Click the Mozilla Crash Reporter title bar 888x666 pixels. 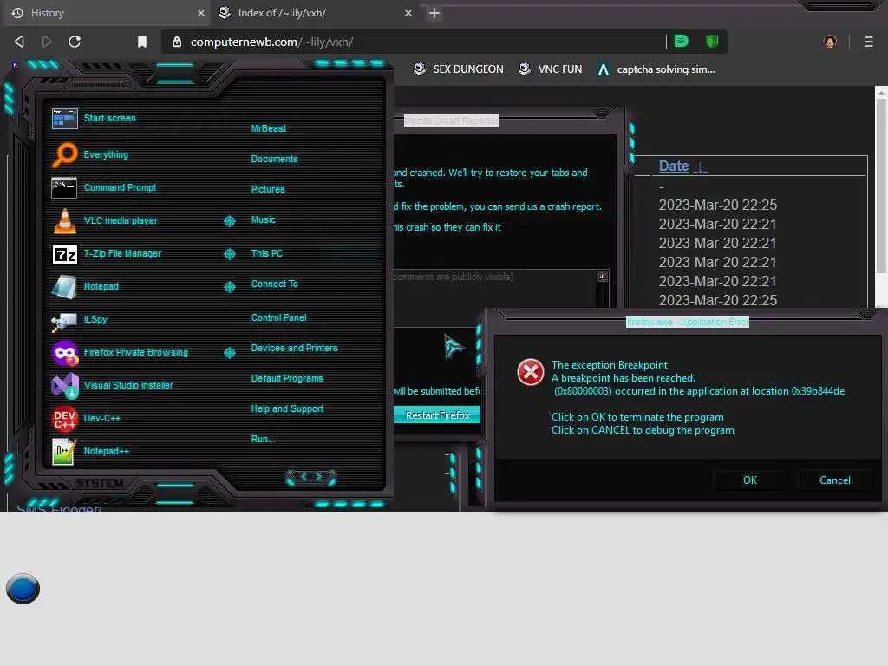[451, 121]
